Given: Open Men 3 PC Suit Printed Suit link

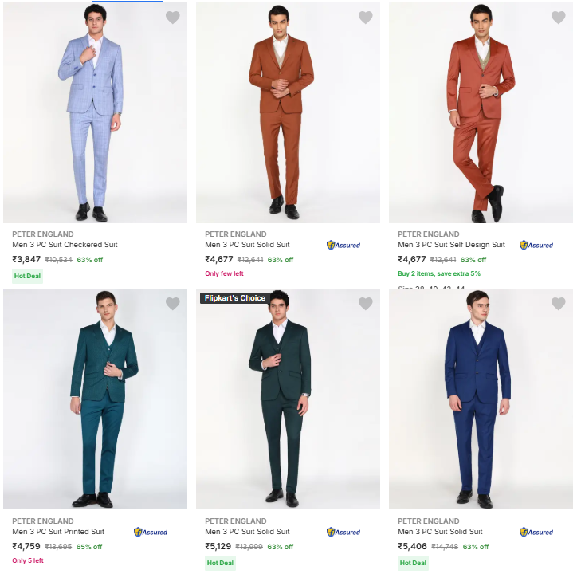Looking at the screenshot, I should (x=58, y=532).
